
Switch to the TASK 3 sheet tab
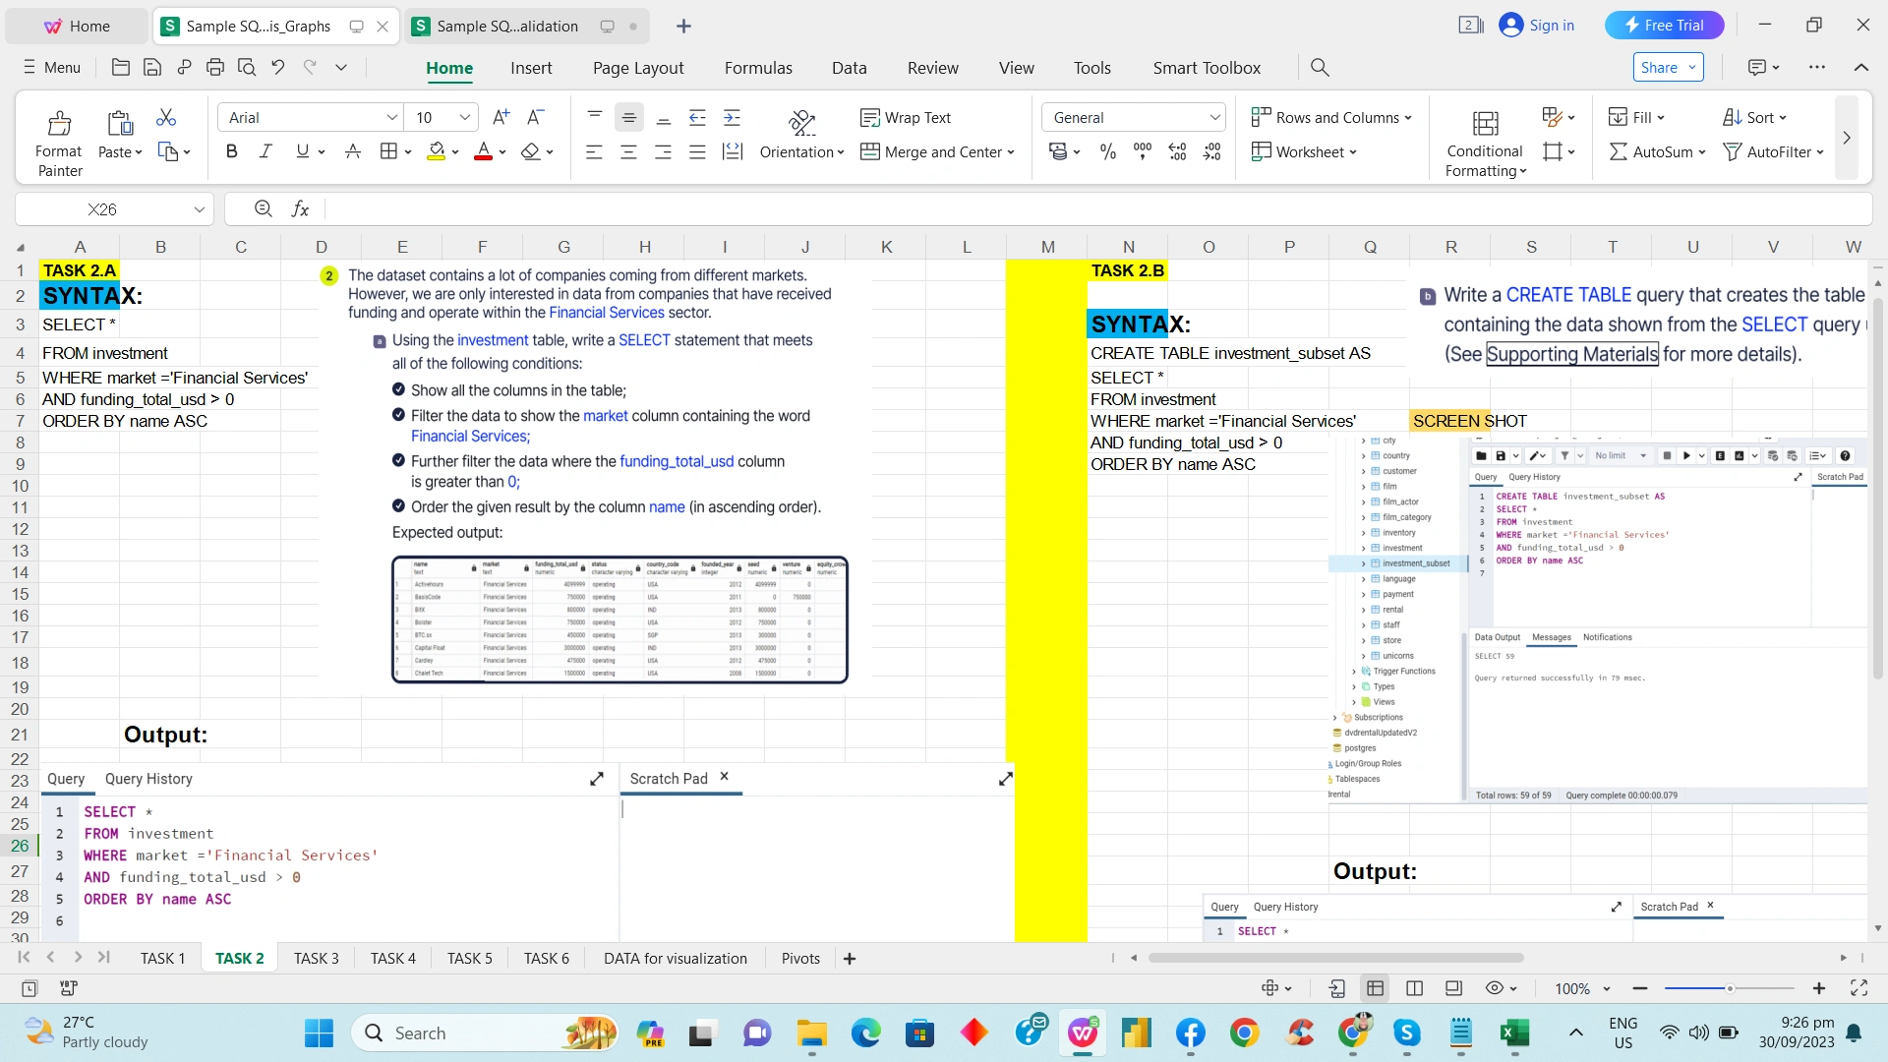(x=316, y=959)
